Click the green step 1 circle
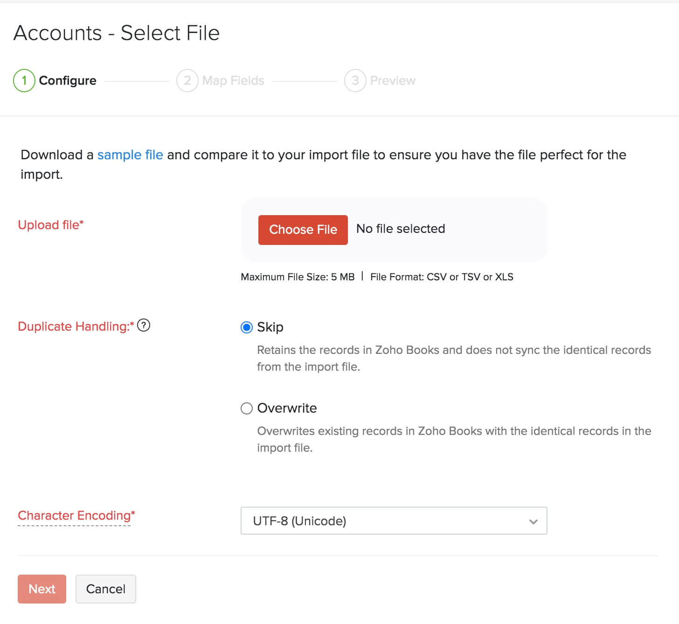The width and height of the screenshot is (679, 624). pyautogui.click(x=24, y=80)
